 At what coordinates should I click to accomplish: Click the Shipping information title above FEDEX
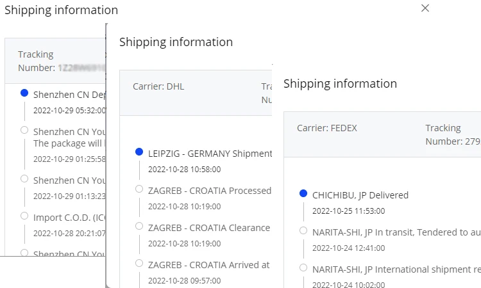[x=340, y=84]
